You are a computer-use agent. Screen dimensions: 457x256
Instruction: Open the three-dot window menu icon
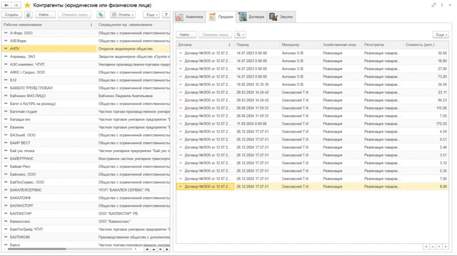pyautogui.click(x=442, y=5)
